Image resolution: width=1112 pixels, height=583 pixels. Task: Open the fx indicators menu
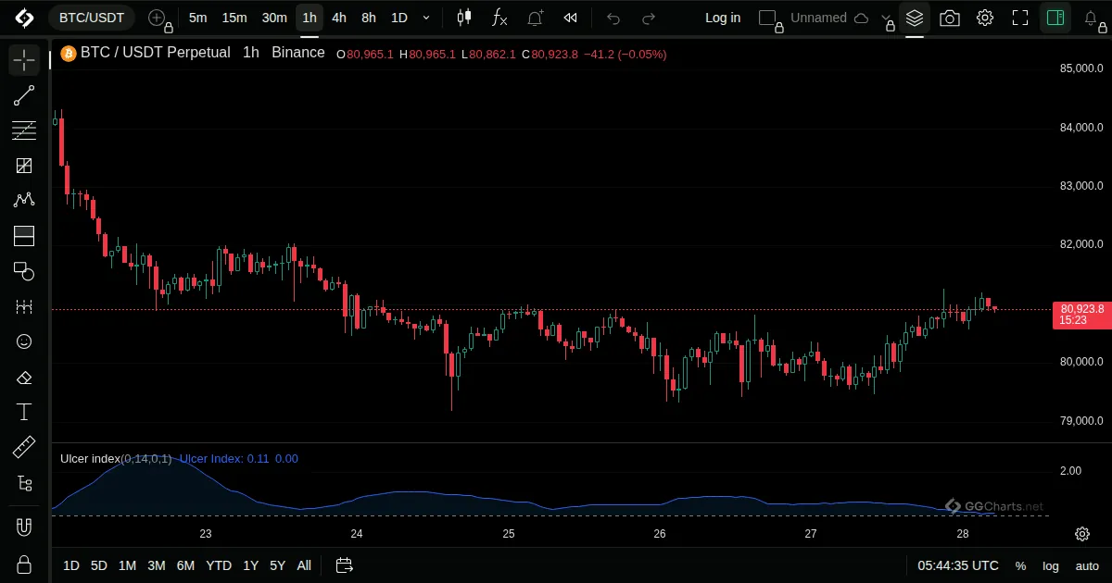click(499, 18)
